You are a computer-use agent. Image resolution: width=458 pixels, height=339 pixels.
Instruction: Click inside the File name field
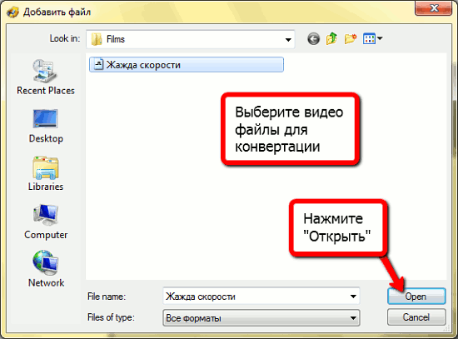pyautogui.click(x=256, y=297)
